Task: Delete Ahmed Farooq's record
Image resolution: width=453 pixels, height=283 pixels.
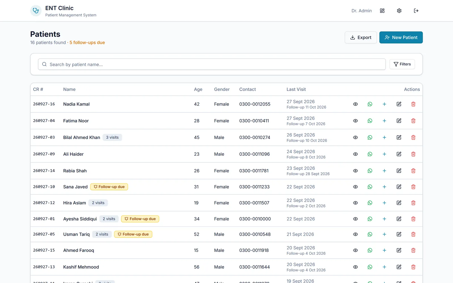Action: coord(413,250)
